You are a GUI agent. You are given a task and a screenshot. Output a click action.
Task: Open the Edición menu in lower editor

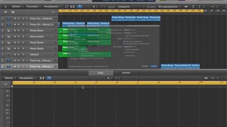[10, 78]
